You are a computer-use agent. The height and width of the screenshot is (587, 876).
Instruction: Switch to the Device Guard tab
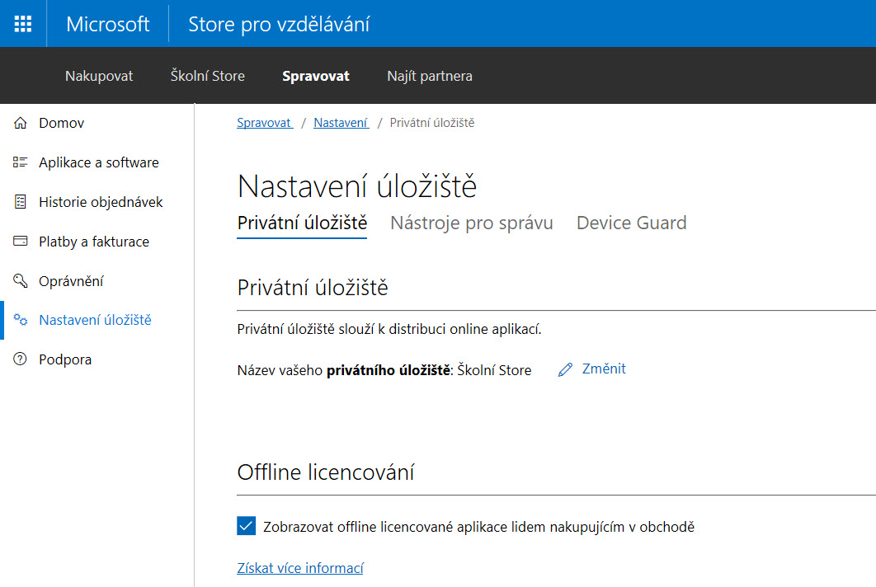click(x=631, y=223)
